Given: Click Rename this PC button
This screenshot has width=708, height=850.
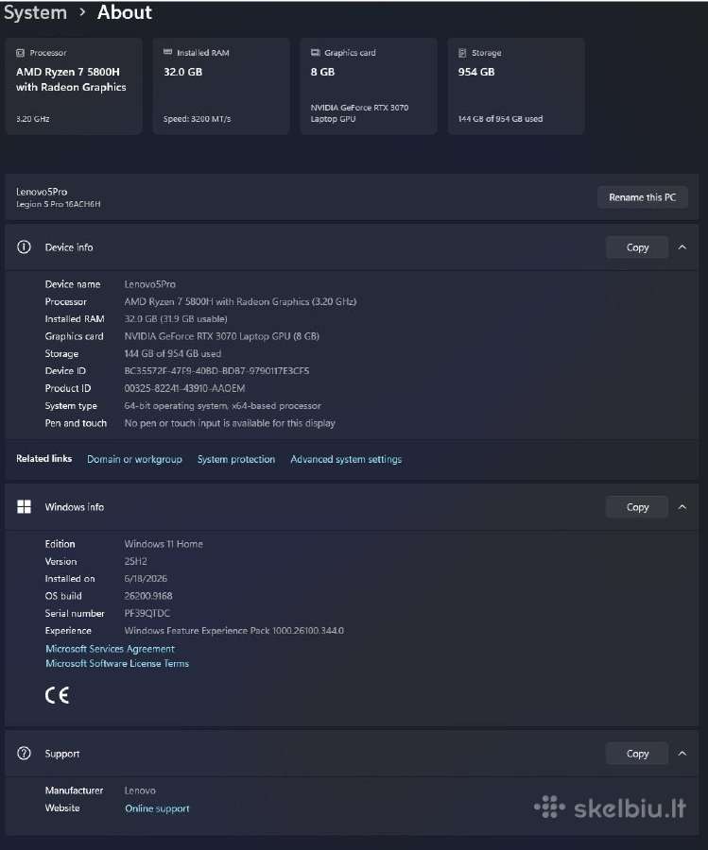Looking at the screenshot, I should tap(643, 197).
